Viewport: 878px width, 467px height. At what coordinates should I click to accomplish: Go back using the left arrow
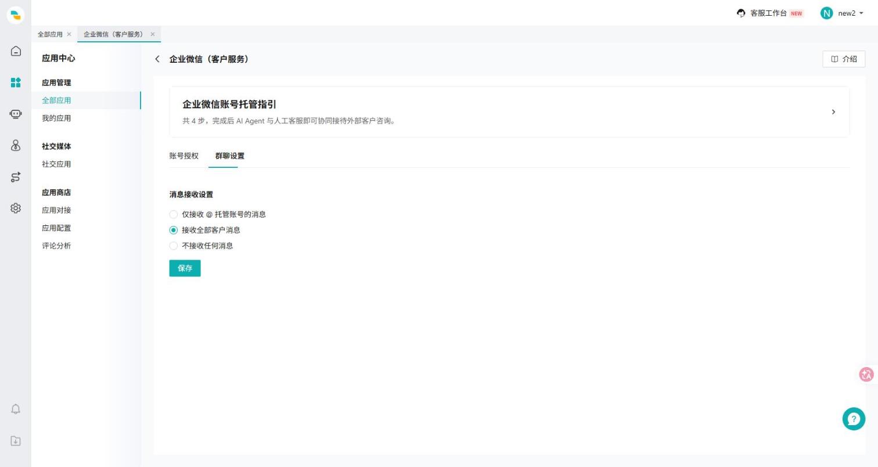tap(157, 59)
